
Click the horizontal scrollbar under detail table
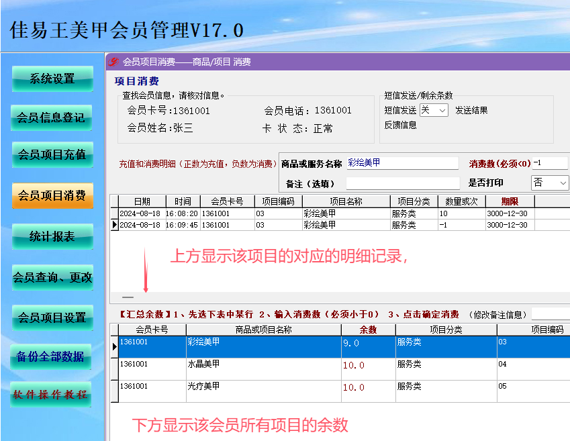tap(340, 297)
